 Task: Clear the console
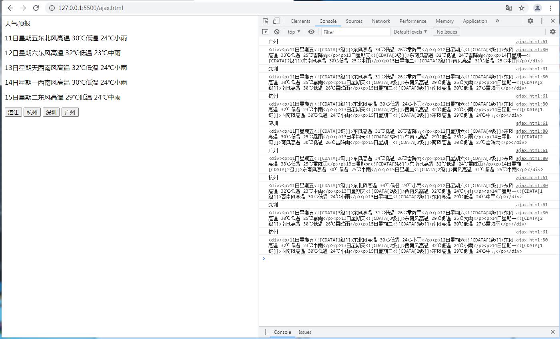[277, 32]
